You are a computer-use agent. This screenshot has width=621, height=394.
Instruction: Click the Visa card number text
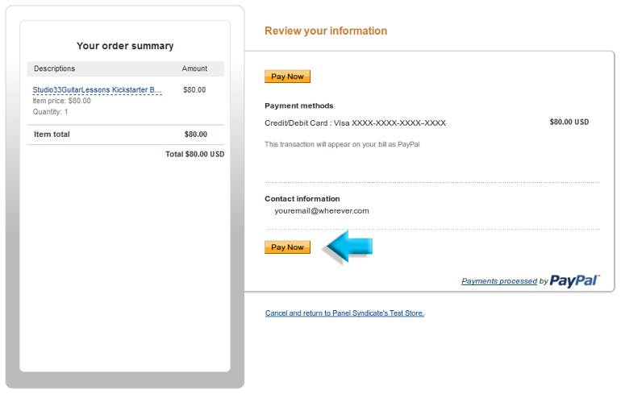click(x=399, y=123)
